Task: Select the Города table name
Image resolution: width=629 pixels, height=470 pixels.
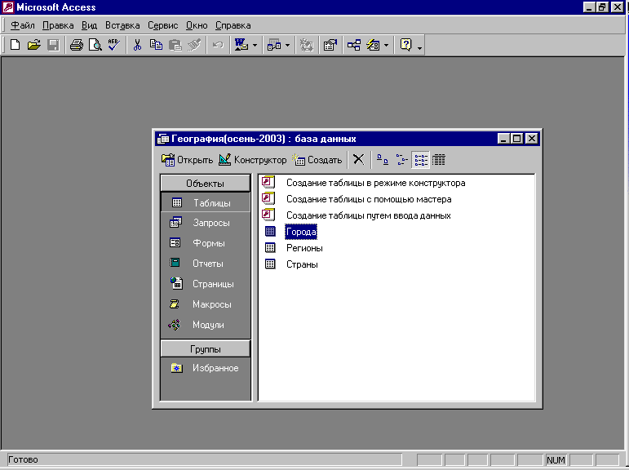Action: [301, 232]
